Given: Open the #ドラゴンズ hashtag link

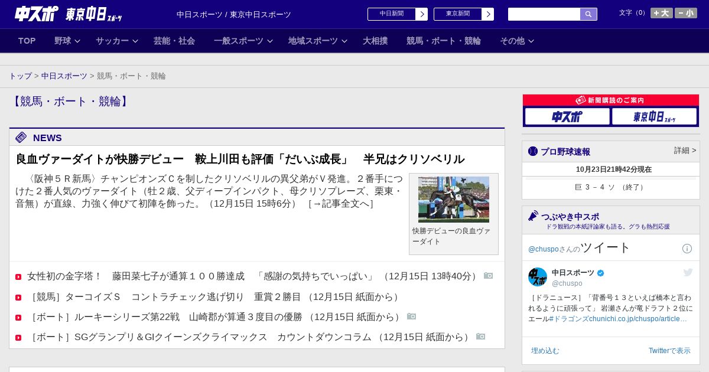Looking at the screenshot, I should [570, 319].
